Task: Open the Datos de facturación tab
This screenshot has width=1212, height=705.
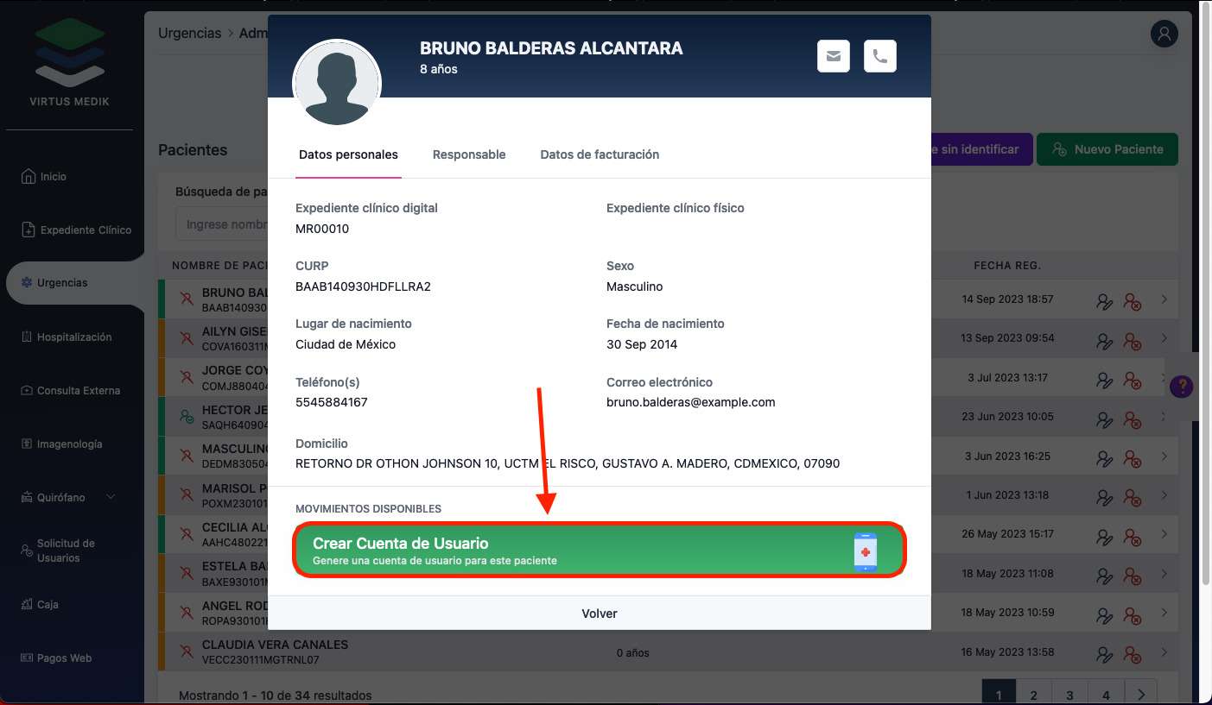Action: point(600,155)
